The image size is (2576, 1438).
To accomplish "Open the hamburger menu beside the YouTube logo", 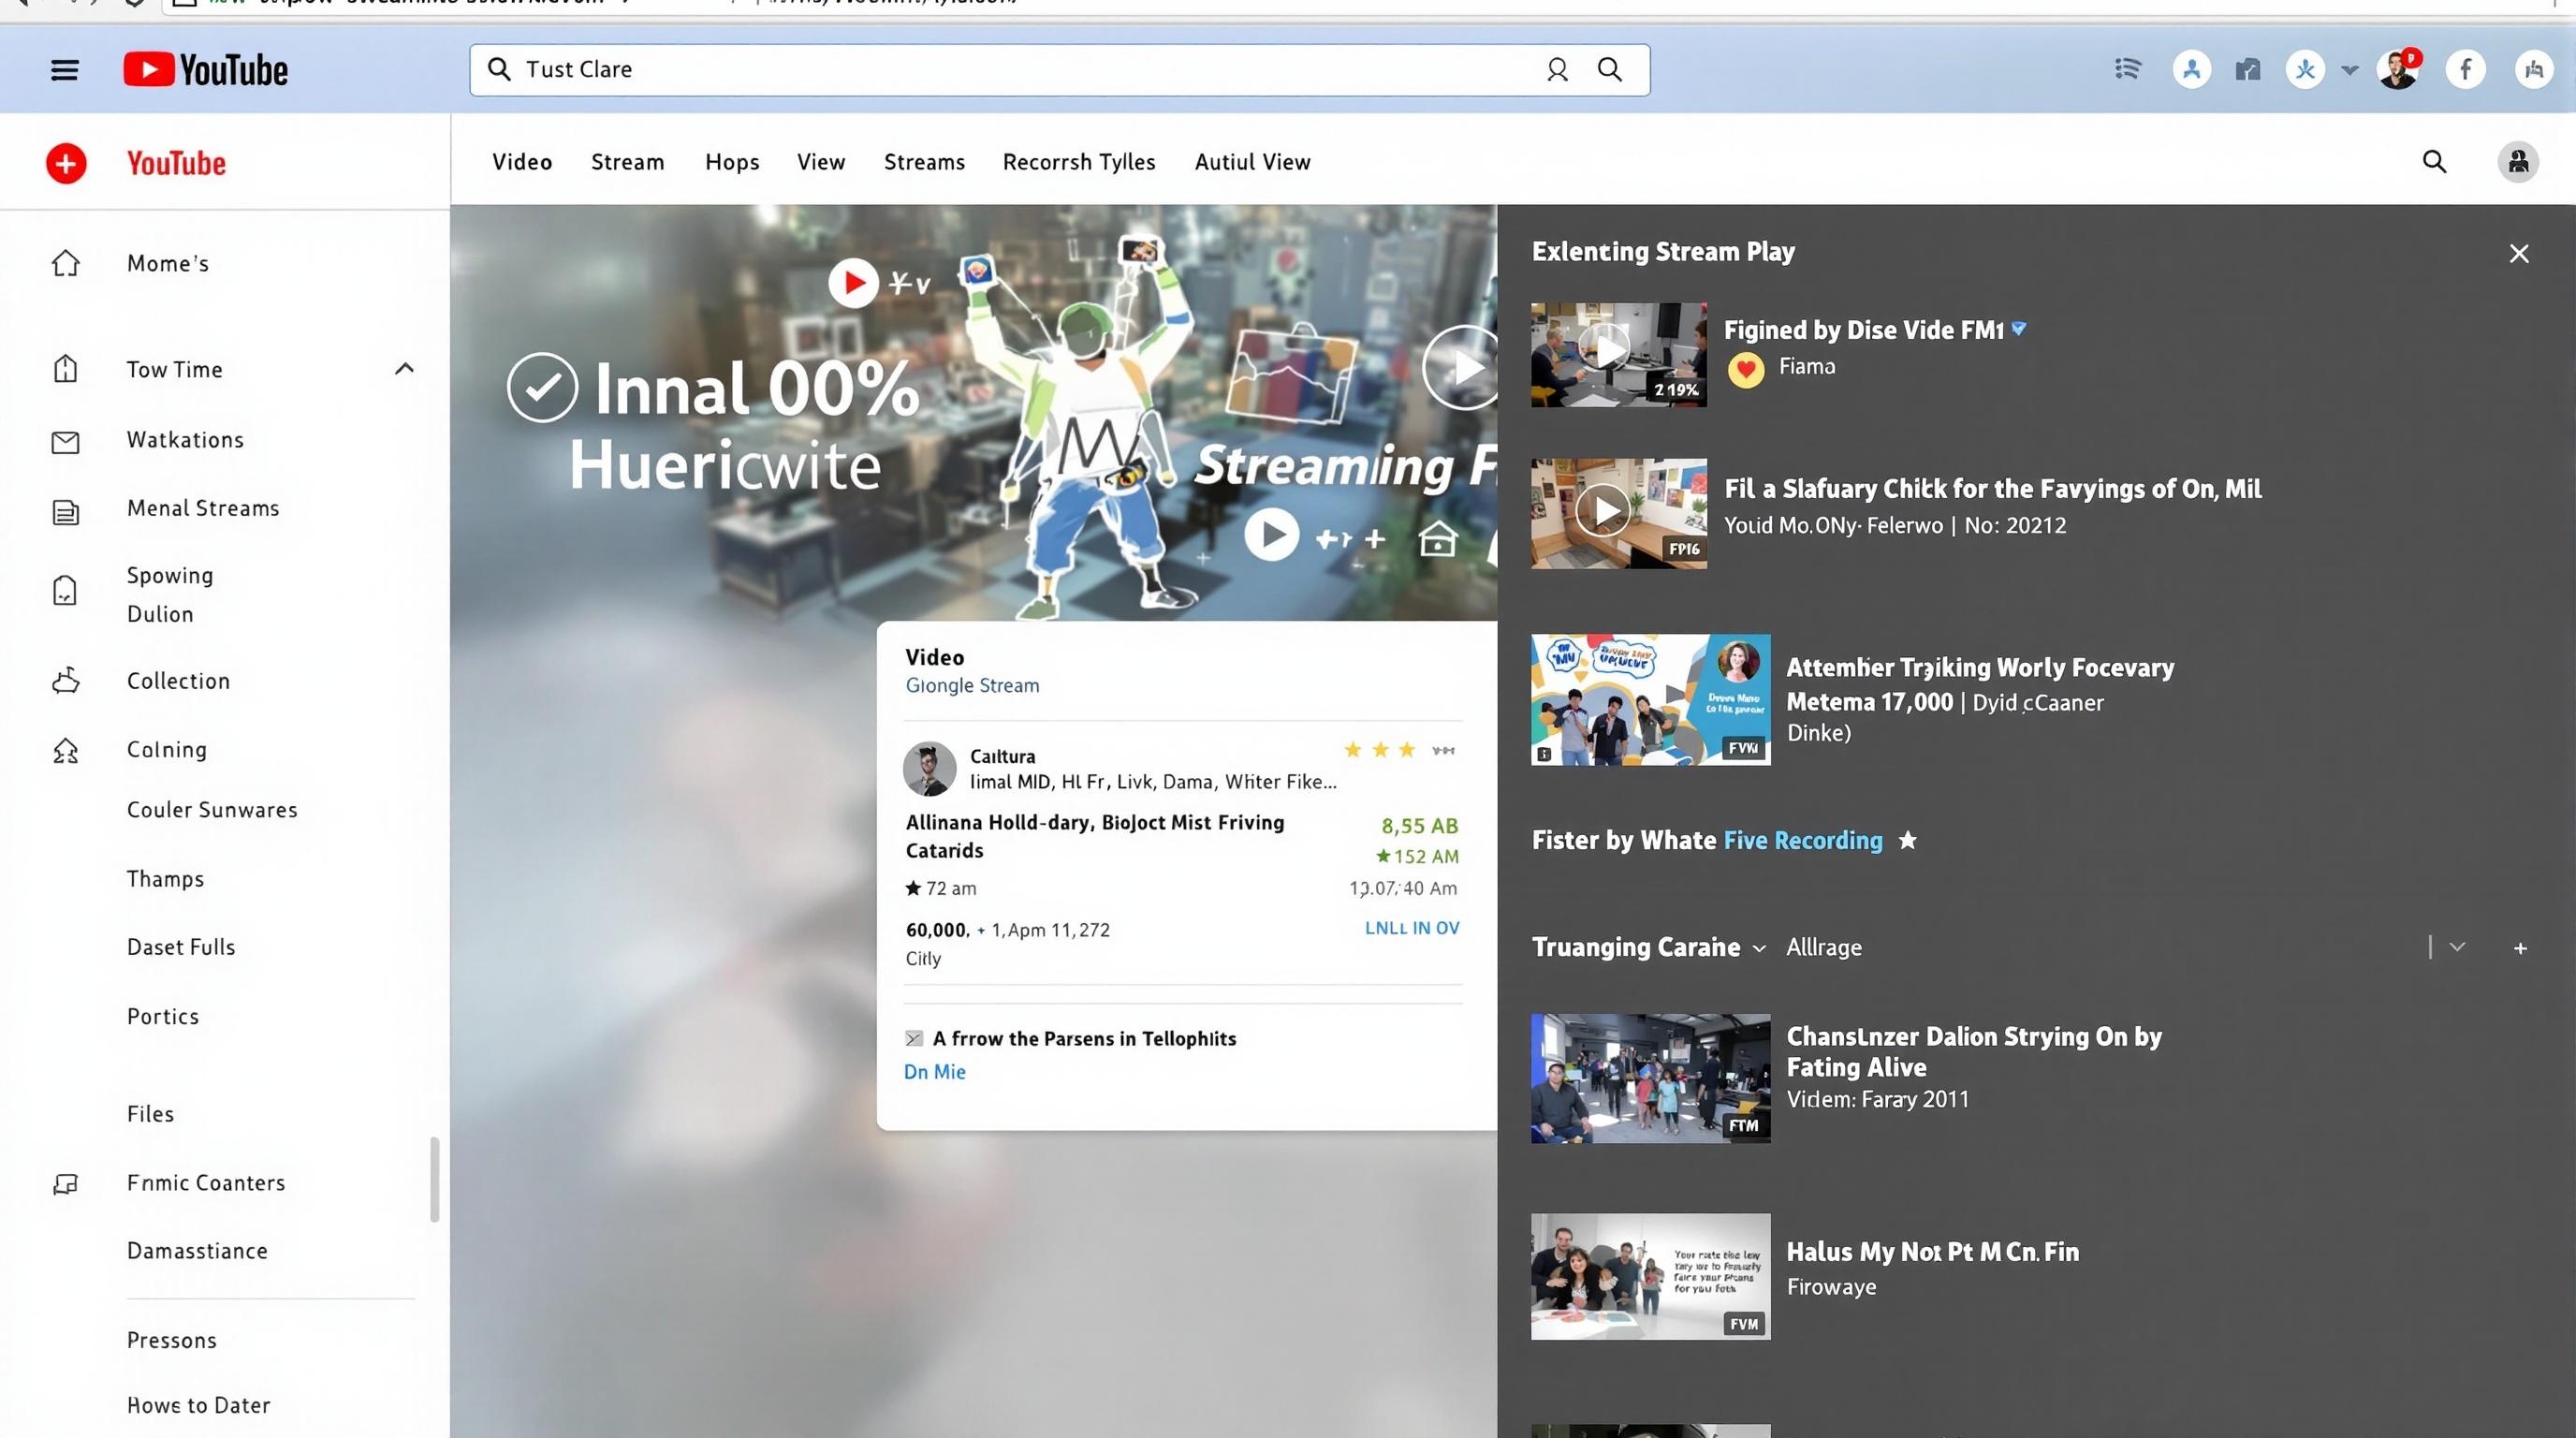I will (65, 70).
